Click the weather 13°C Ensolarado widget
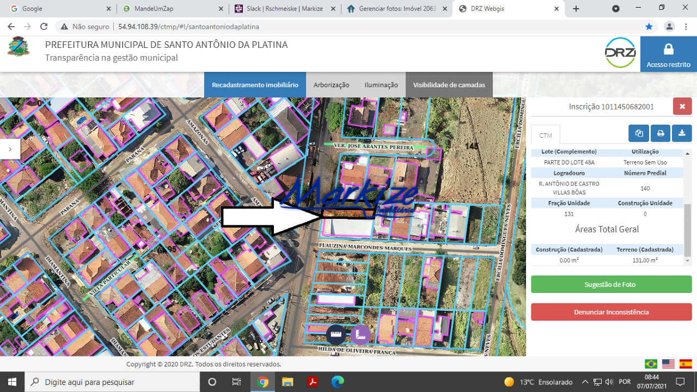The image size is (697, 392). click(x=538, y=382)
